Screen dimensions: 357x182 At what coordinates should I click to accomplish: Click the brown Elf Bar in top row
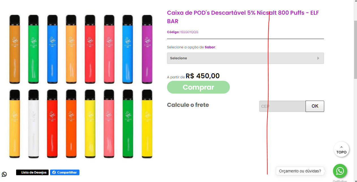point(15,49)
